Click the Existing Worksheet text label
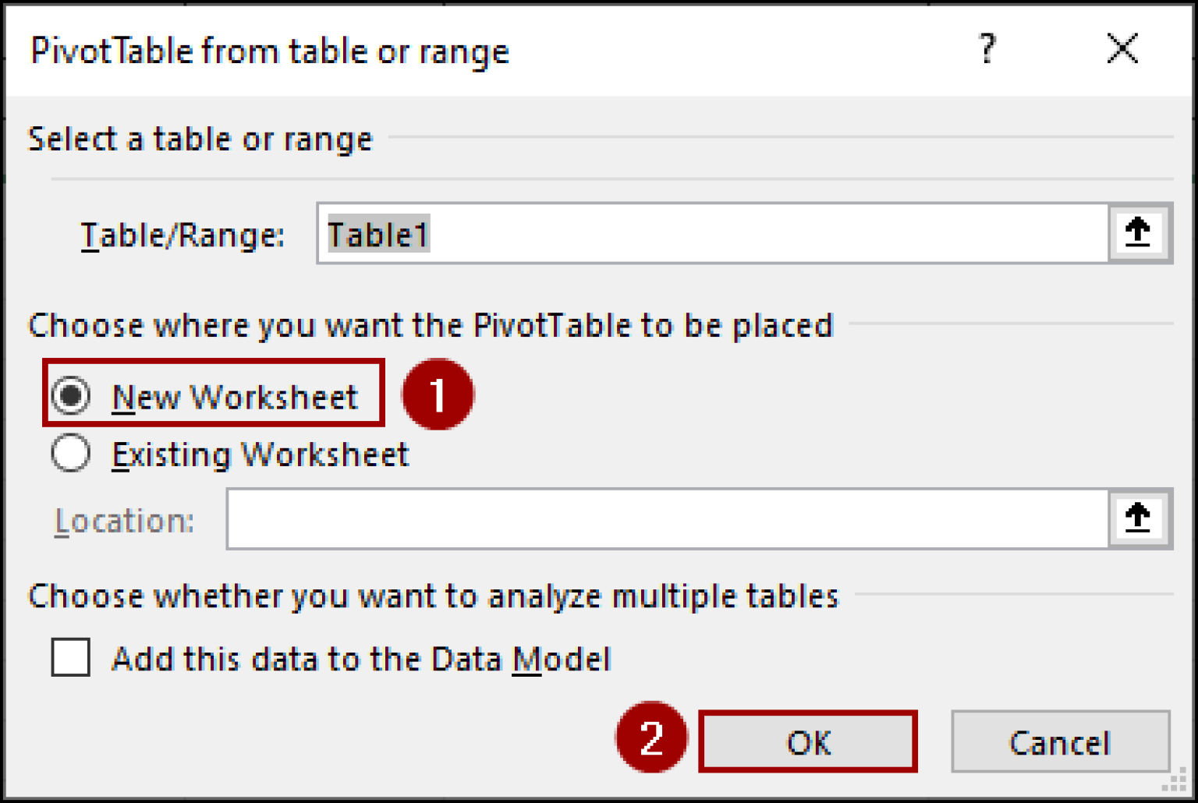 pyautogui.click(x=261, y=454)
